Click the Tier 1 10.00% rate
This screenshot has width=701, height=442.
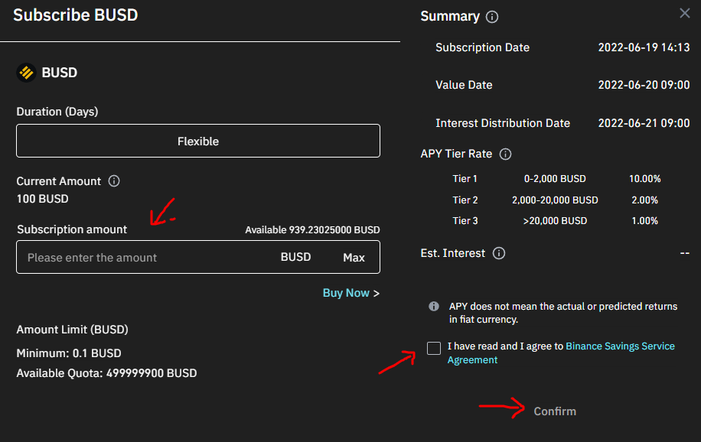click(x=644, y=179)
